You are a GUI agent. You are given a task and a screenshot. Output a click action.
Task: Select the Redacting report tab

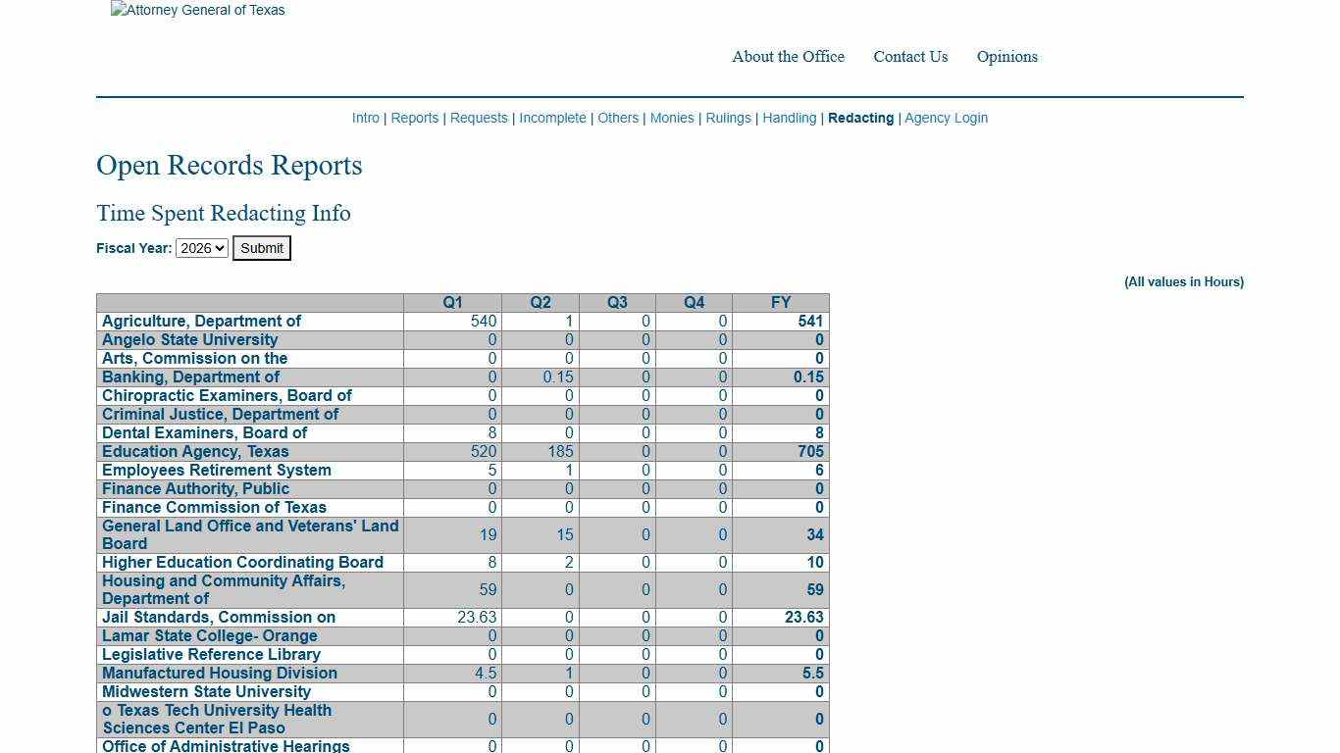click(x=860, y=118)
